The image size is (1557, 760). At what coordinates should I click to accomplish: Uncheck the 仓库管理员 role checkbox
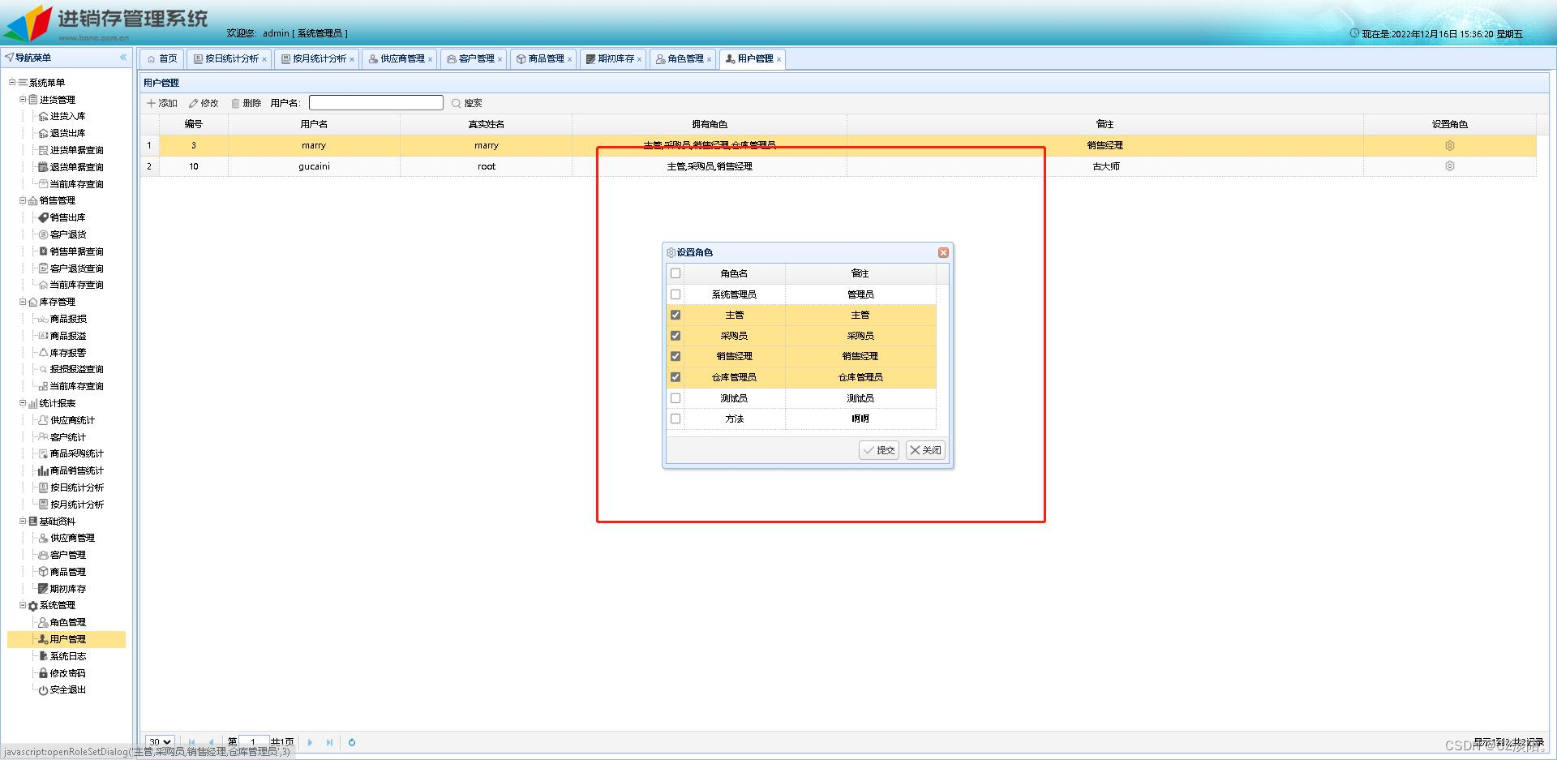click(676, 377)
